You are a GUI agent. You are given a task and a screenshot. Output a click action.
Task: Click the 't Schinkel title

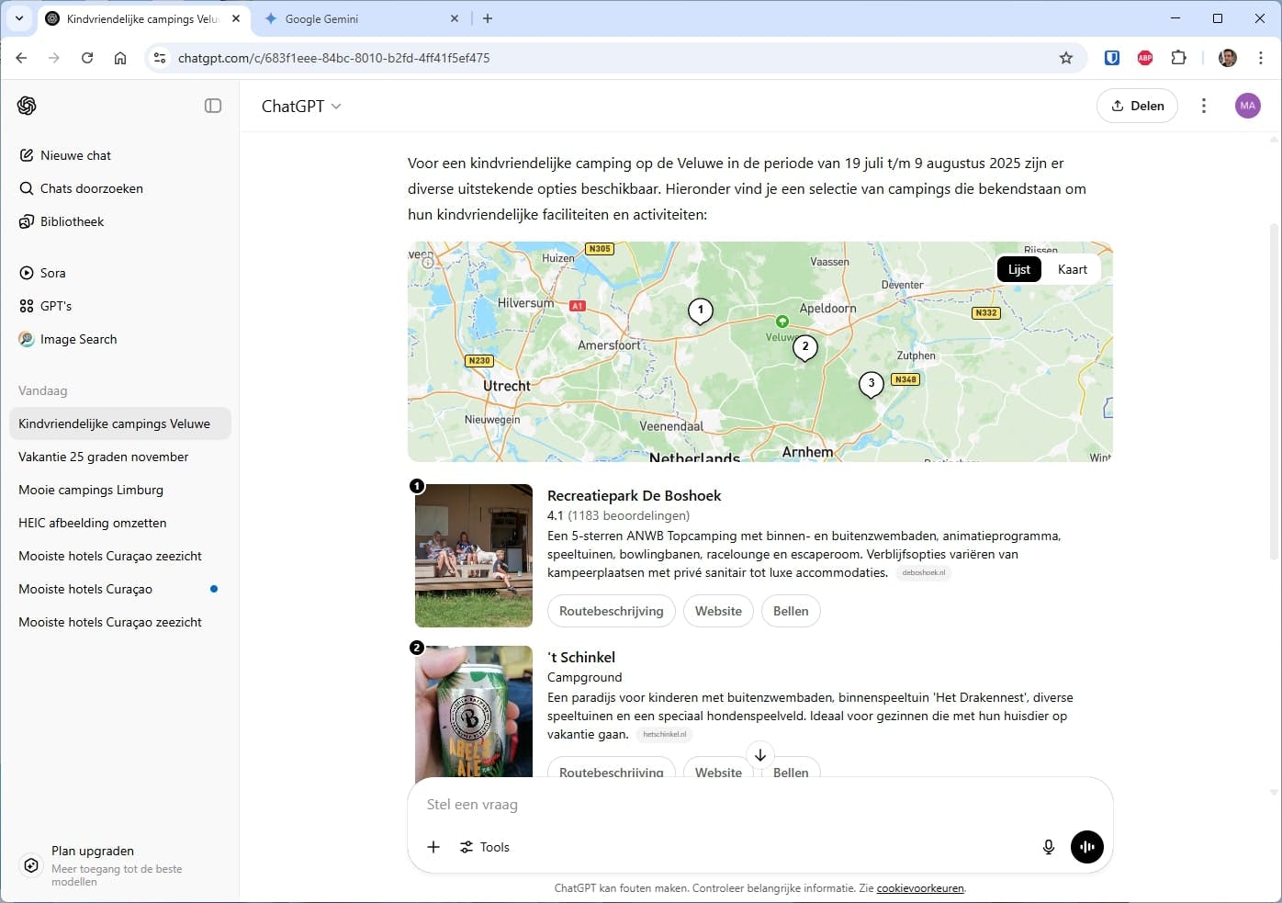pos(581,657)
